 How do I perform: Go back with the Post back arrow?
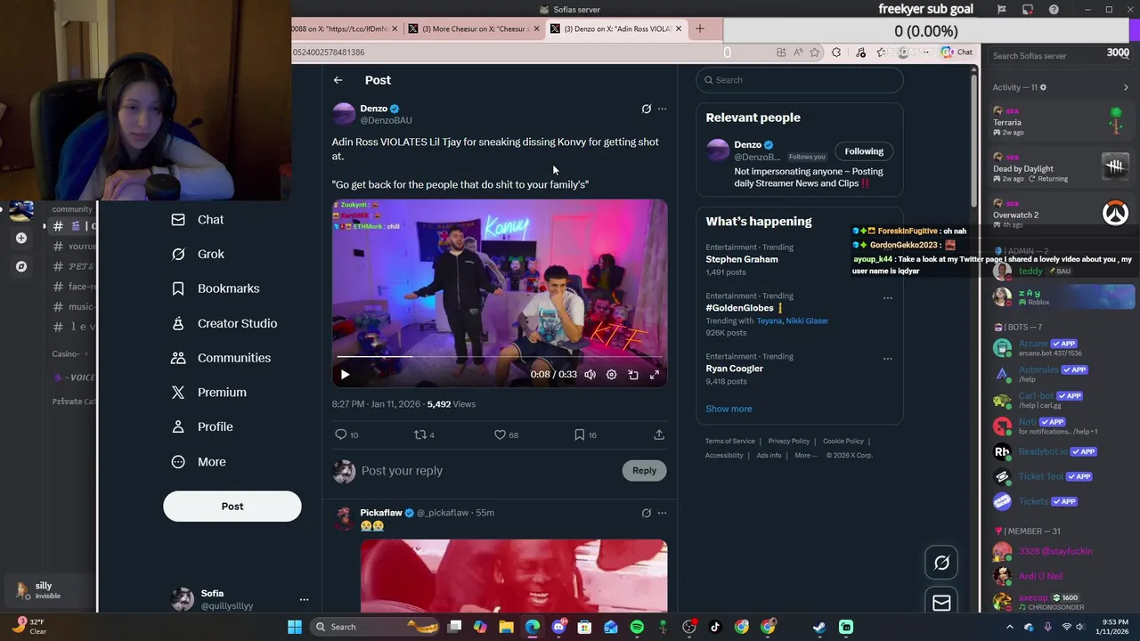click(338, 80)
